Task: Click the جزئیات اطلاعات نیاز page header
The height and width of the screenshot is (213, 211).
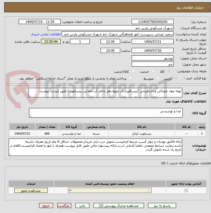Action: tap(190, 8)
